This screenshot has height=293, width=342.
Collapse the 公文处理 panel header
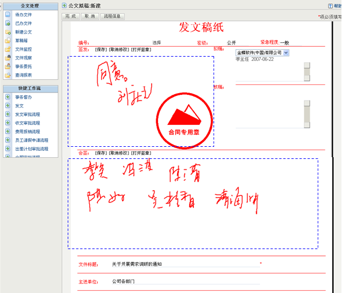click(x=31, y=6)
